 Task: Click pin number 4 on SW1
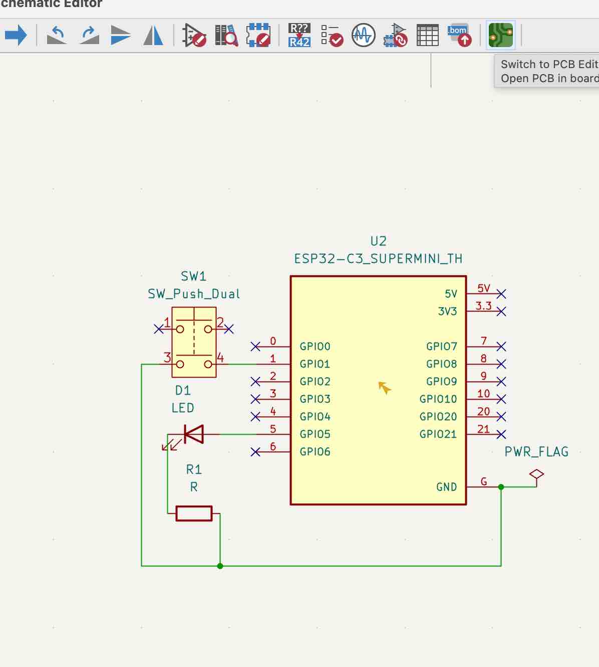click(x=220, y=357)
